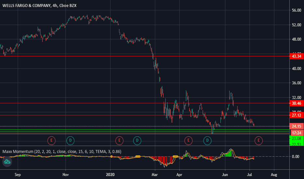Click the current price label 24.15

click(x=296, y=126)
